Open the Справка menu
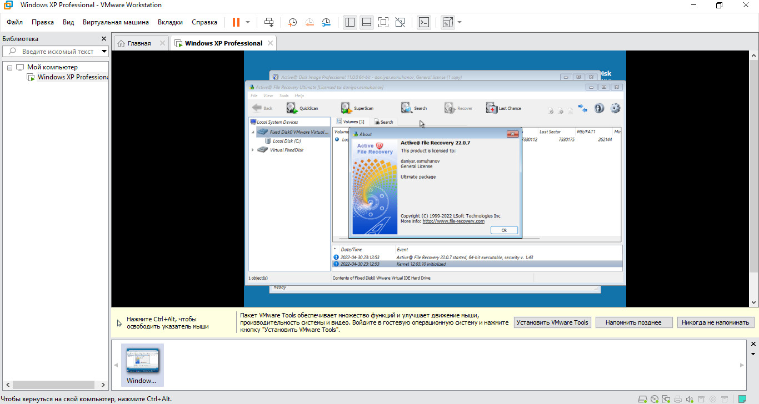The width and height of the screenshot is (759, 404). 204,22
